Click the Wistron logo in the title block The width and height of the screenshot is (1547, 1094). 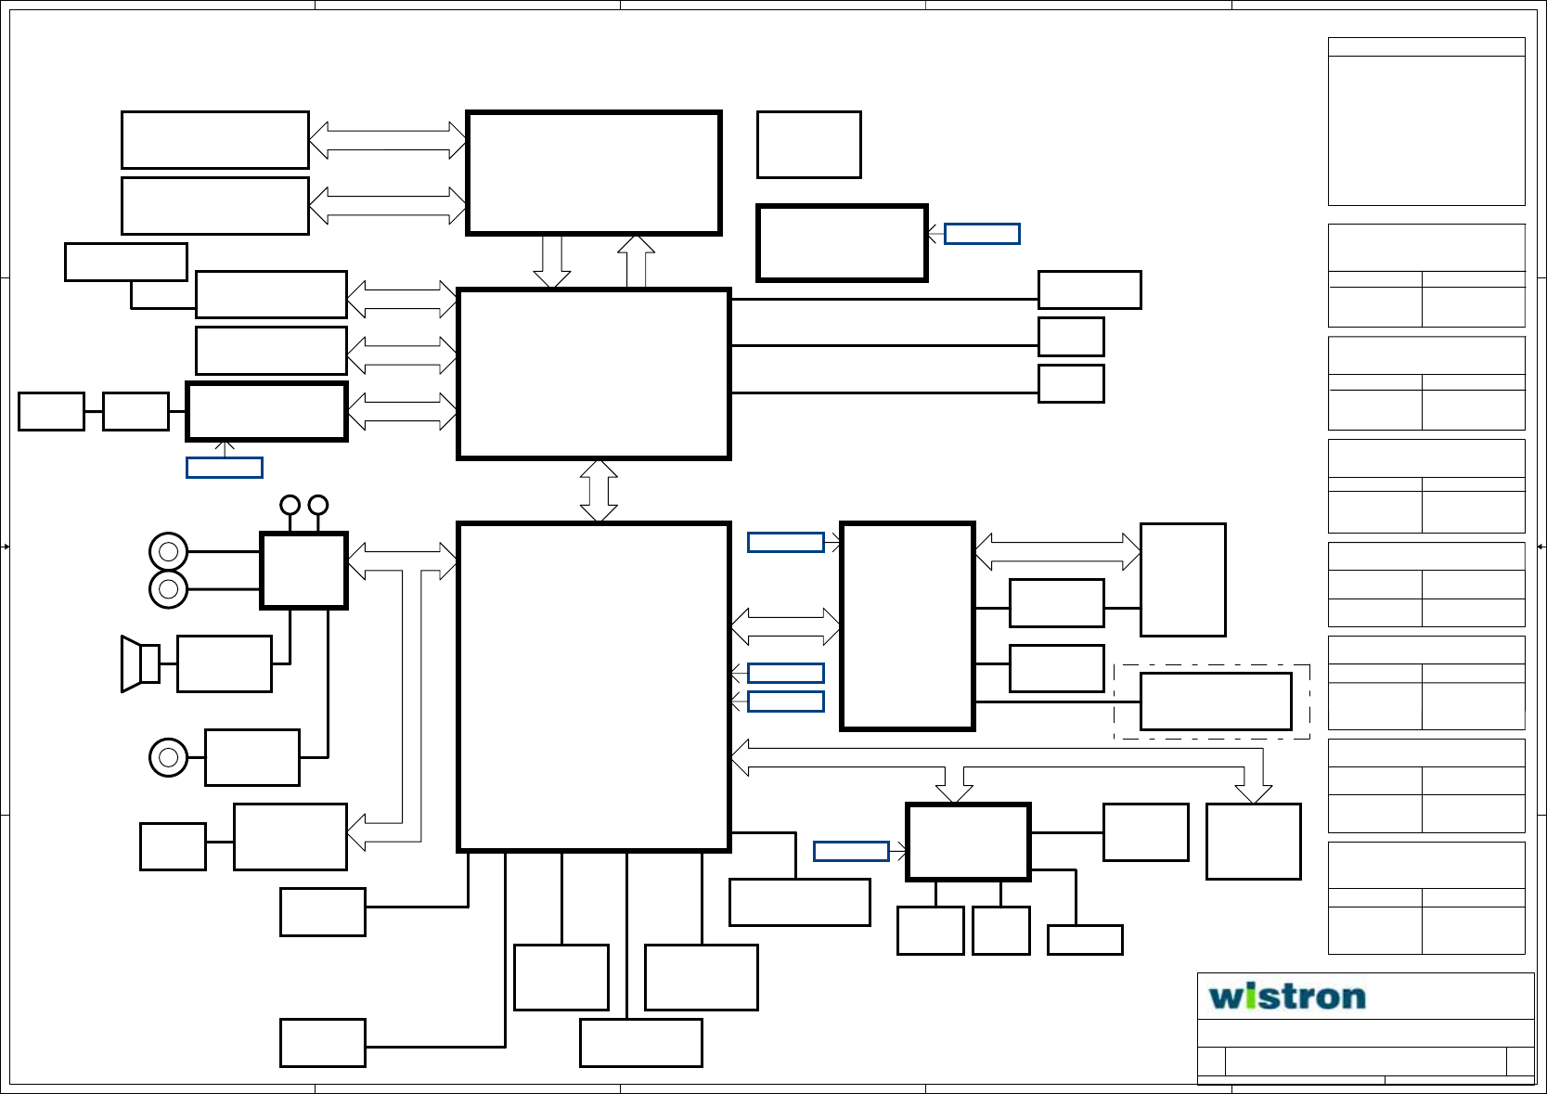coord(1287,997)
